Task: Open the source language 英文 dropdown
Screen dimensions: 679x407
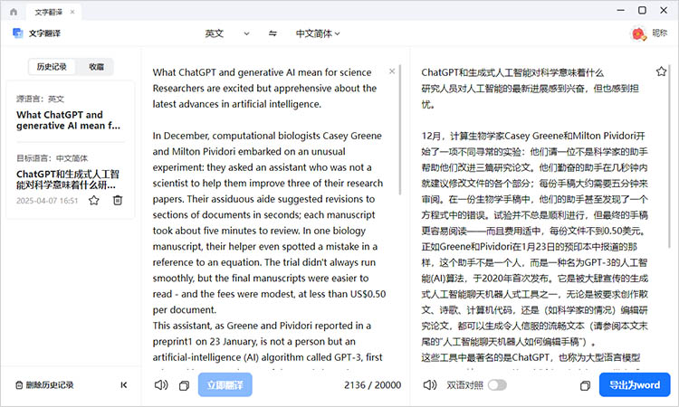Action: [x=227, y=33]
